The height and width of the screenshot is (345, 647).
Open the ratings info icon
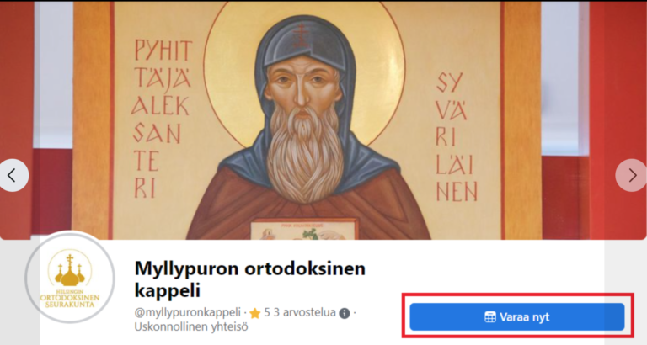344,313
